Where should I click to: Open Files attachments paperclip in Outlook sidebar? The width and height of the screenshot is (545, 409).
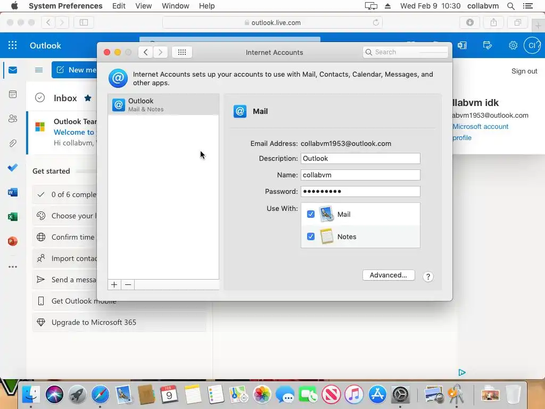(13, 143)
